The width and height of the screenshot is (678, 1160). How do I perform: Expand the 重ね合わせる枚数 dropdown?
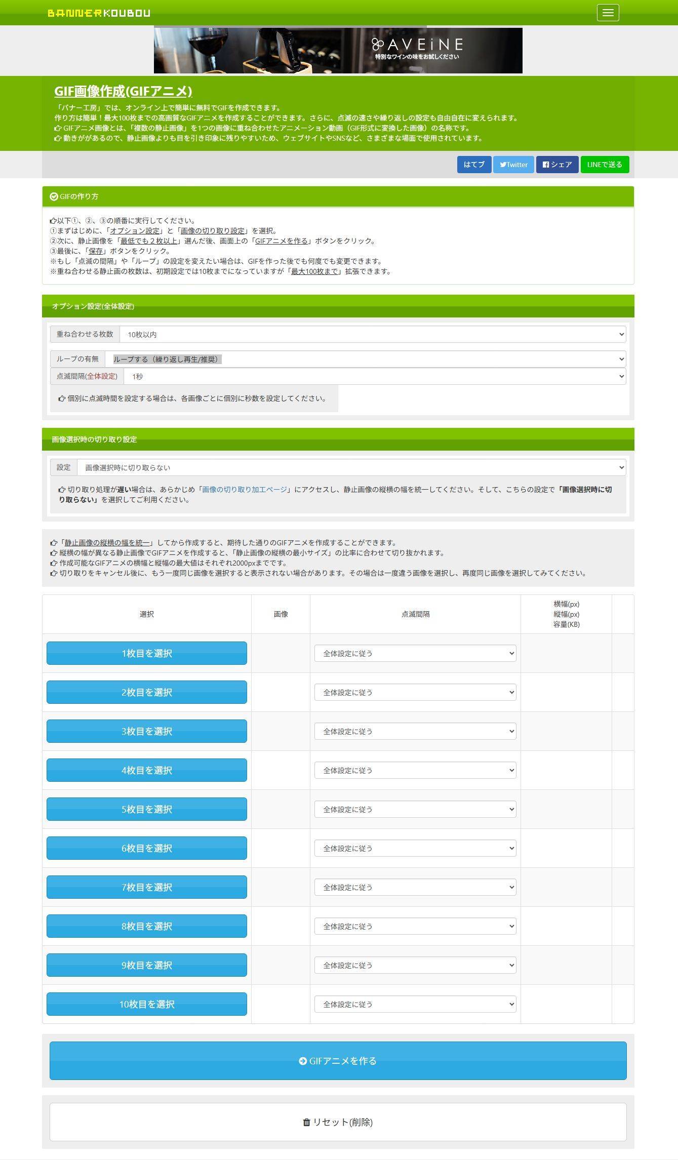(x=372, y=334)
